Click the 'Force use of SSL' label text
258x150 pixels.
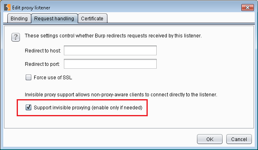[x=53, y=77]
